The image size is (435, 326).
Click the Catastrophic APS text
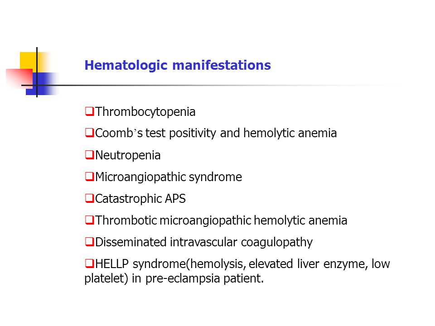click(x=140, y=199)
